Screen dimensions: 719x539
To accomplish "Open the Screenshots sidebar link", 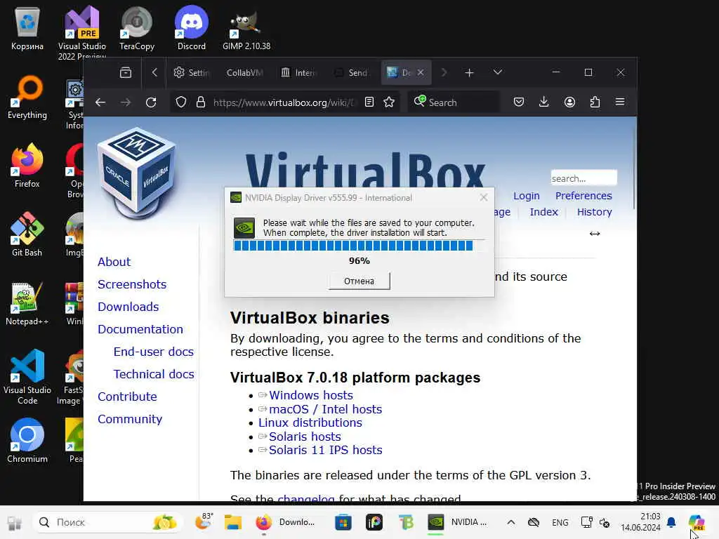I will click(x=132, y=284).
